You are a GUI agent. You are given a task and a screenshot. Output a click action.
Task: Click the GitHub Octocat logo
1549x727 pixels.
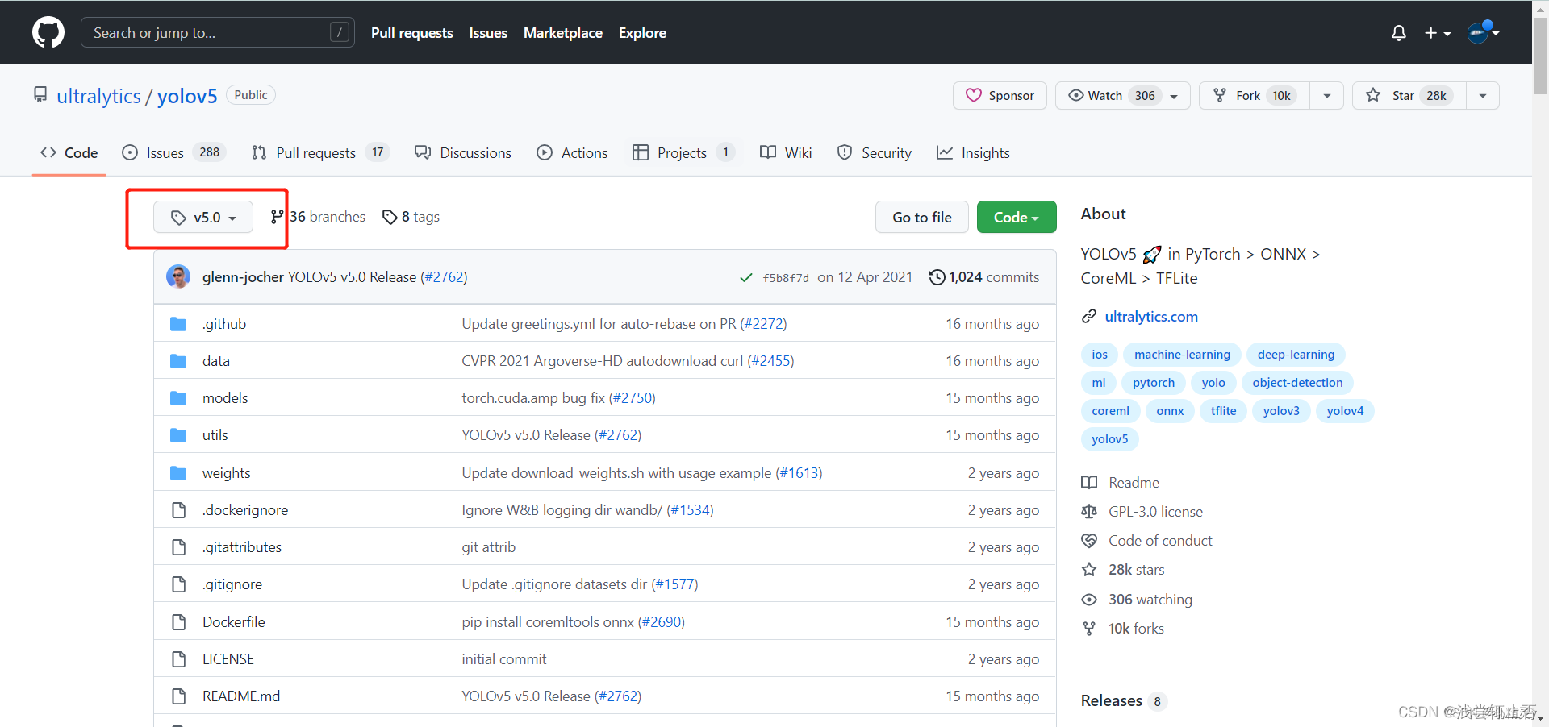(48, 32)
